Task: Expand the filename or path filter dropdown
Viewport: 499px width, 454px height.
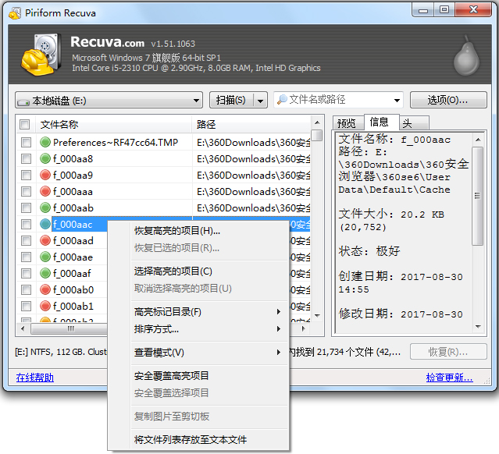Action: pos(397,101)
